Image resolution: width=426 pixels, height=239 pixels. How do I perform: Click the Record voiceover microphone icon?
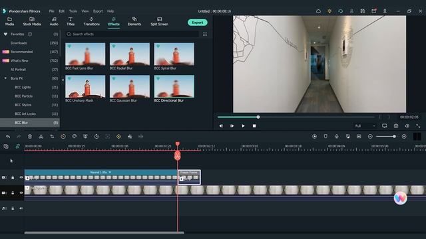pyautogui.click(x=337, y=137)
